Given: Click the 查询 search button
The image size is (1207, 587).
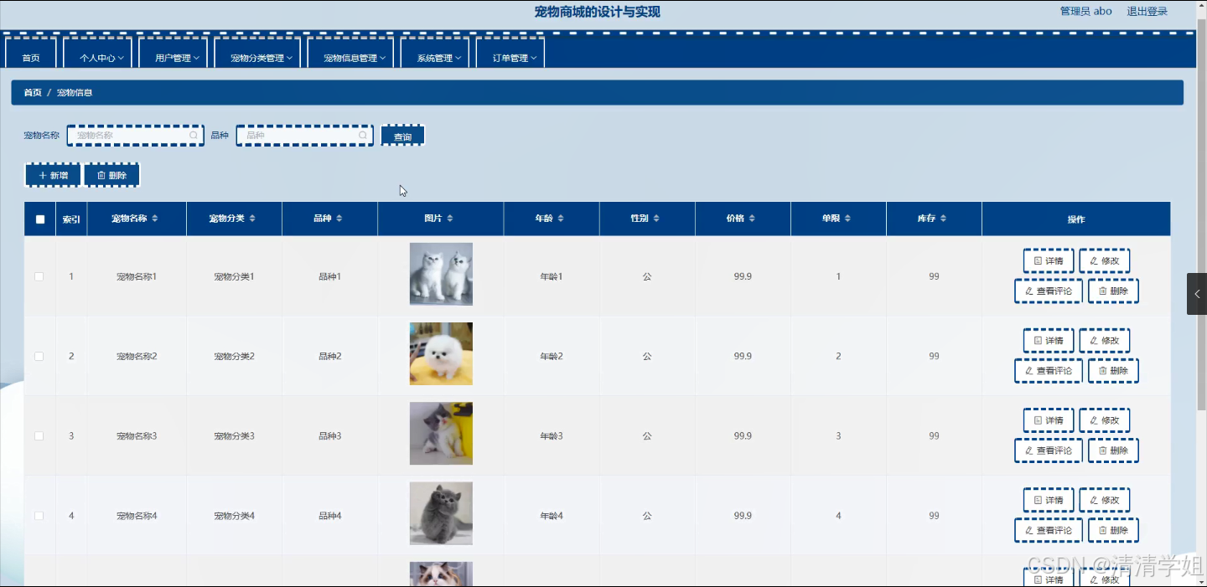Looking at the screenshot, I should tap(403, 136).
